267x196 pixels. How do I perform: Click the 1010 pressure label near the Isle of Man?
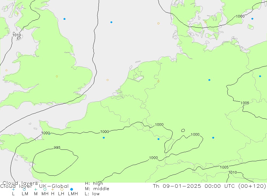(x=17, y=35)
